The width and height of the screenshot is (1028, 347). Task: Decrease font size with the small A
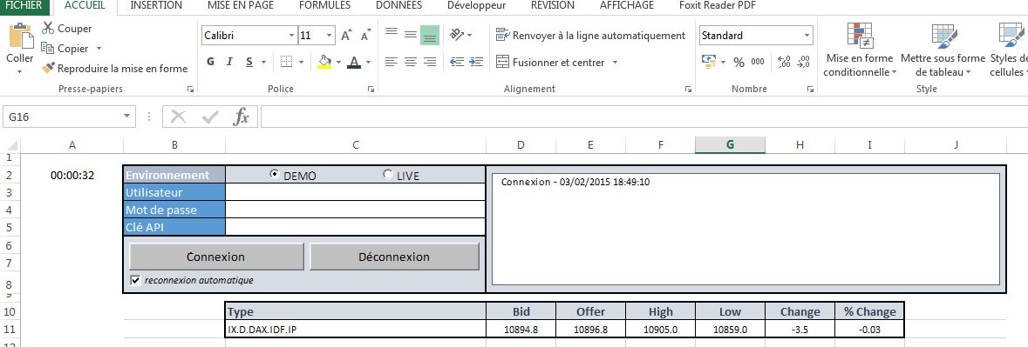(366, 36)
